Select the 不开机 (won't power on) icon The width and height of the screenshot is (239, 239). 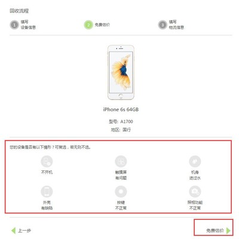(x=47, y=161)
